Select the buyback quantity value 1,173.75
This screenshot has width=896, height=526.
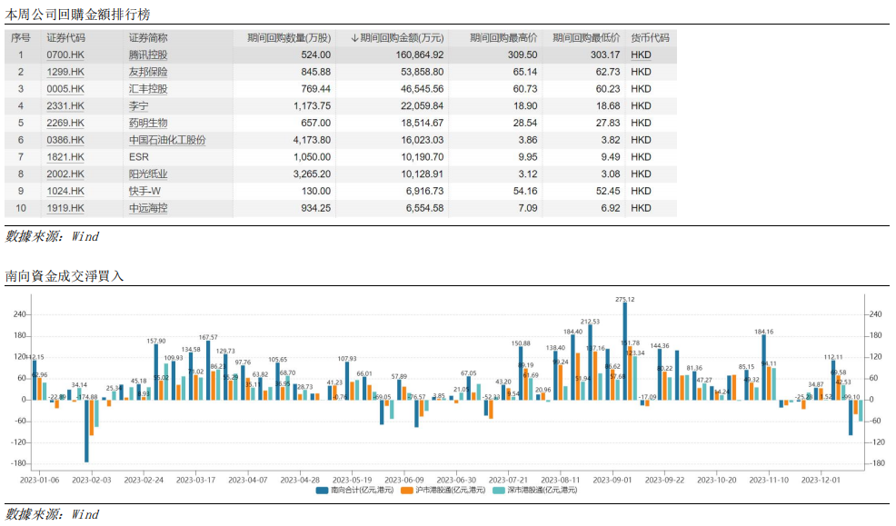click(312, 106)
